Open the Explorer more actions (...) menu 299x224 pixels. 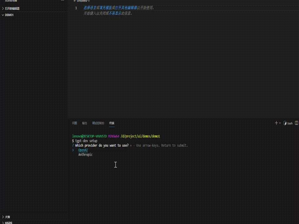coord(63,1)
